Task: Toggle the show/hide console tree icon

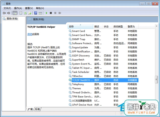Action: tap(15, 13)
